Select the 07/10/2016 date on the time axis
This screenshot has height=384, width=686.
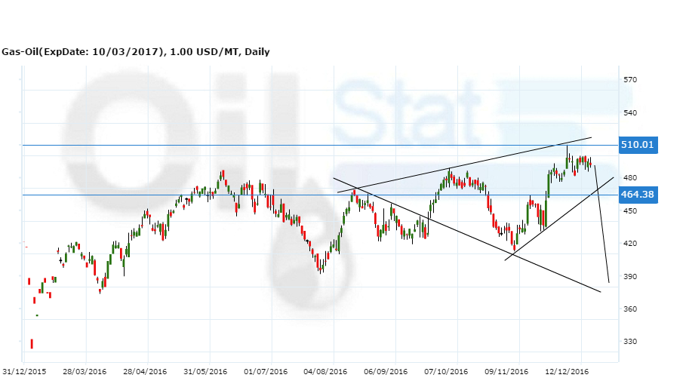(446, 372)
